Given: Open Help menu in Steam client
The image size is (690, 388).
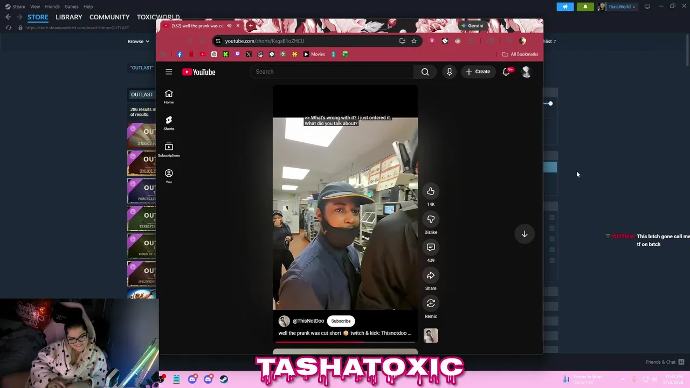Looking at the screenshot, I should point(88,6).
